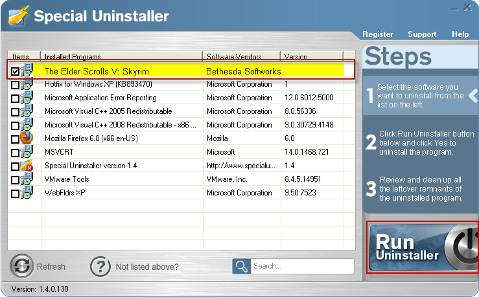Click the VMware, Inc. vendor cell
The height and width of the screenshot is (297, 479).
pos(227,179)
